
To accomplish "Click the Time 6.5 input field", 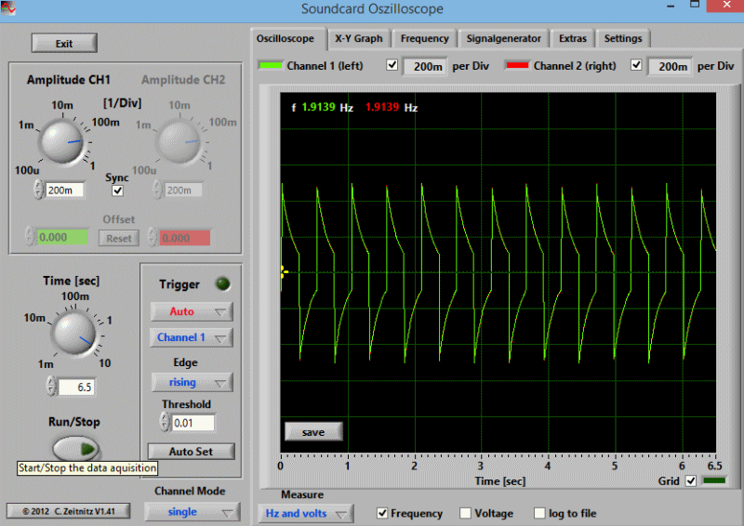I will [76, 387].
